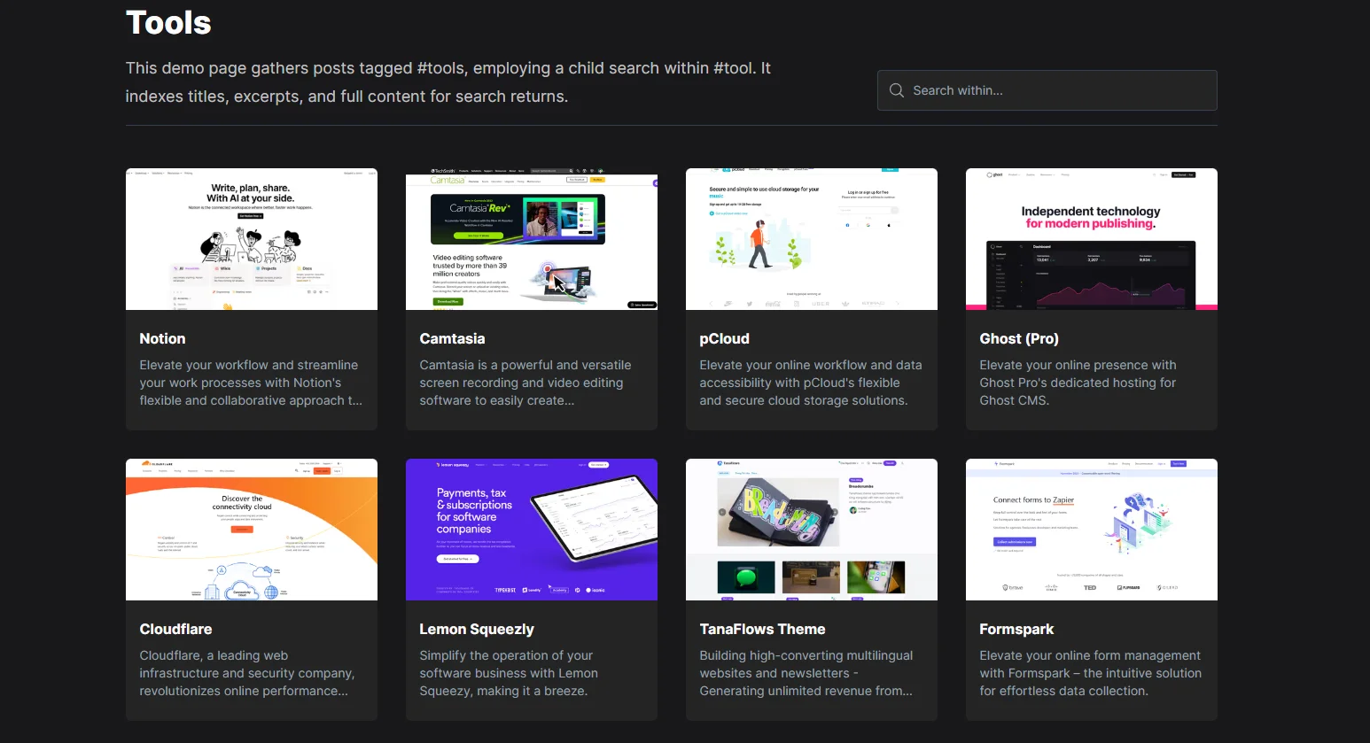
Task: Open the TanaFlows Theme post
Action: tap(763, 629)
